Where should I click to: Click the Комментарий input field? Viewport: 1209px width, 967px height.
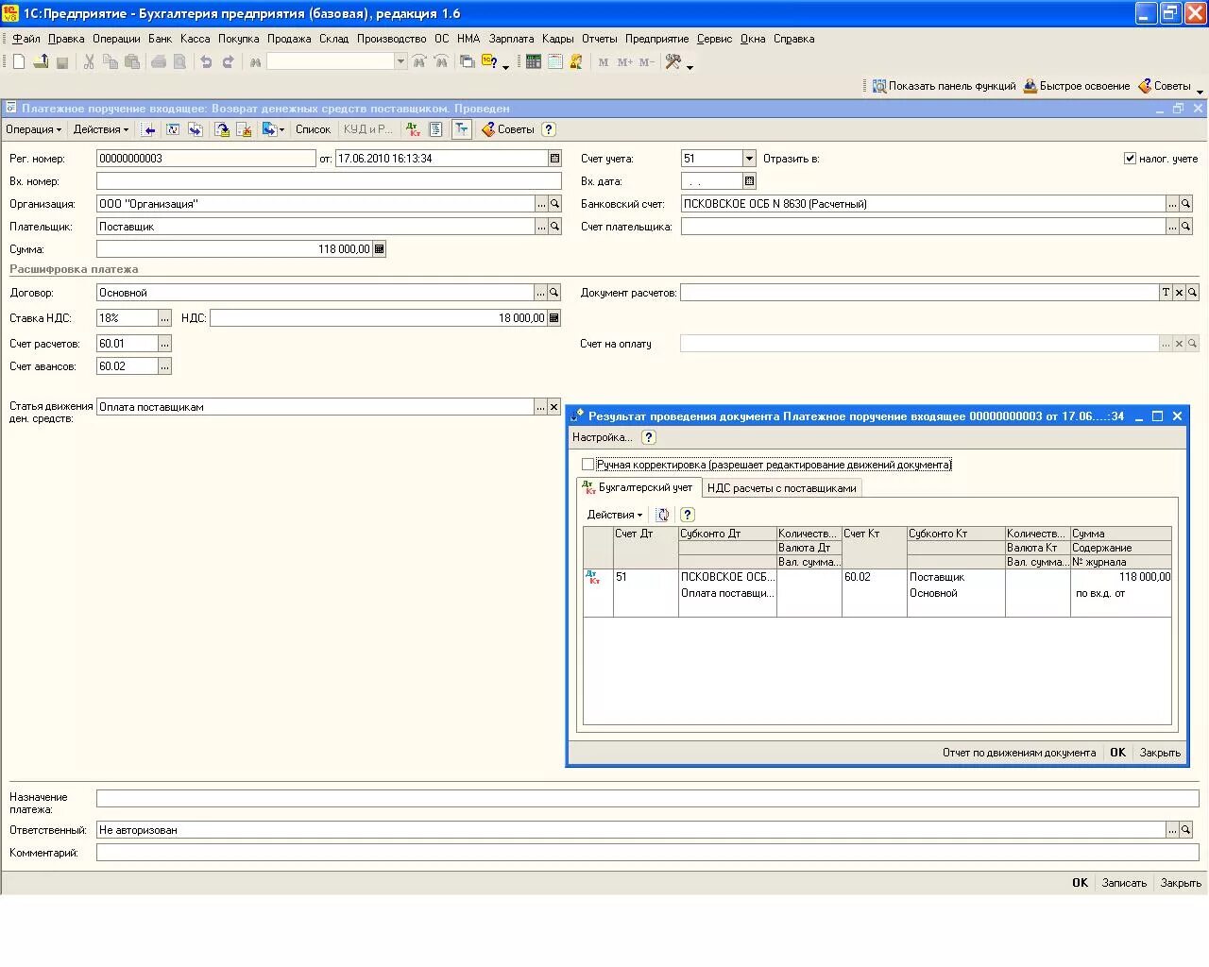pyautogui.click(x=647, y=853)
